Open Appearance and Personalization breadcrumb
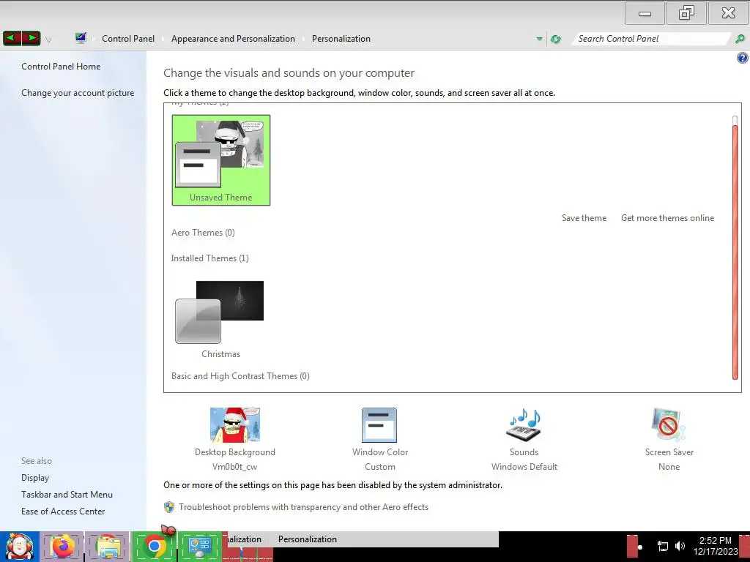750x562 pixels. click(233, 39)
